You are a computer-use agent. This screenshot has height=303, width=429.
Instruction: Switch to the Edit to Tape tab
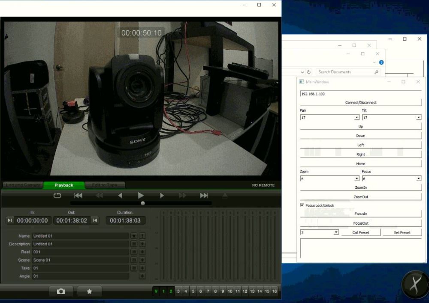pyautogui.click(x=105, y=185)
